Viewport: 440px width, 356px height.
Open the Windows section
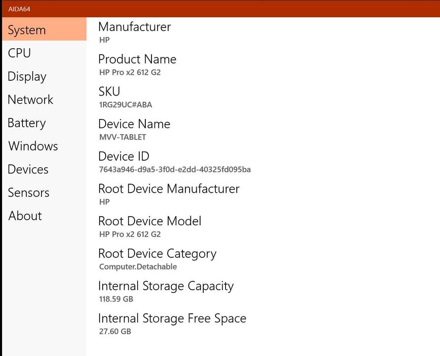44,146
